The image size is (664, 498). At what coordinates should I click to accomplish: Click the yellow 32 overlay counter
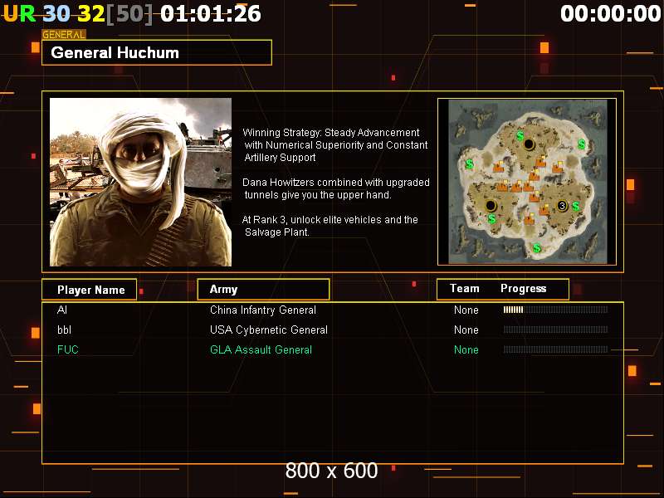coord(91,13)
